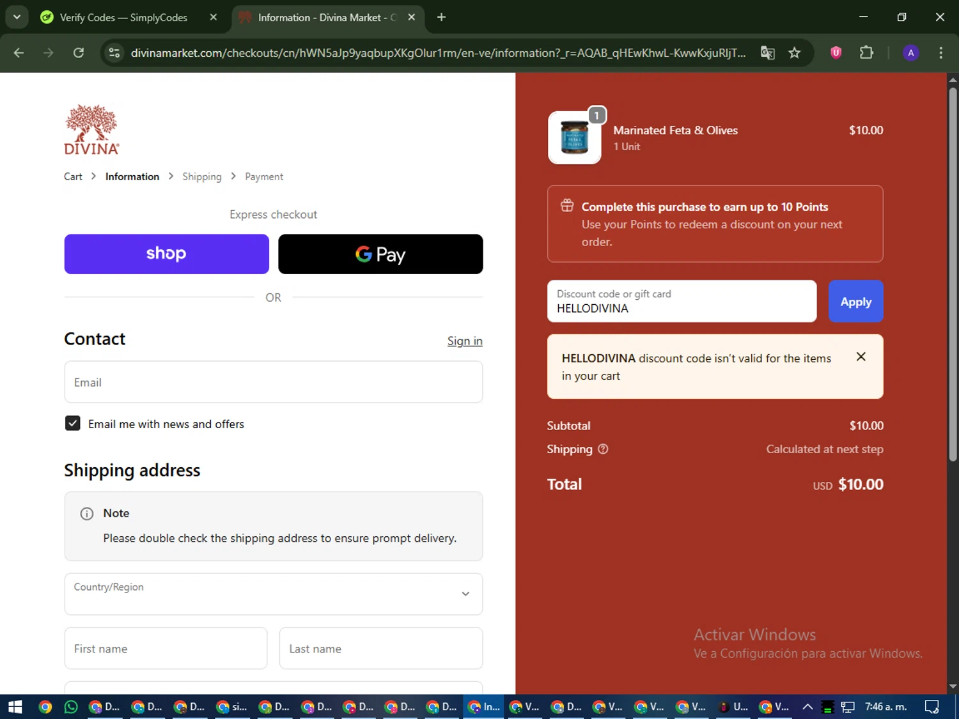Viewport: 959px width, 719px height.
Task: Select the Payment breadcrumb step
Action: click(264, 176)
